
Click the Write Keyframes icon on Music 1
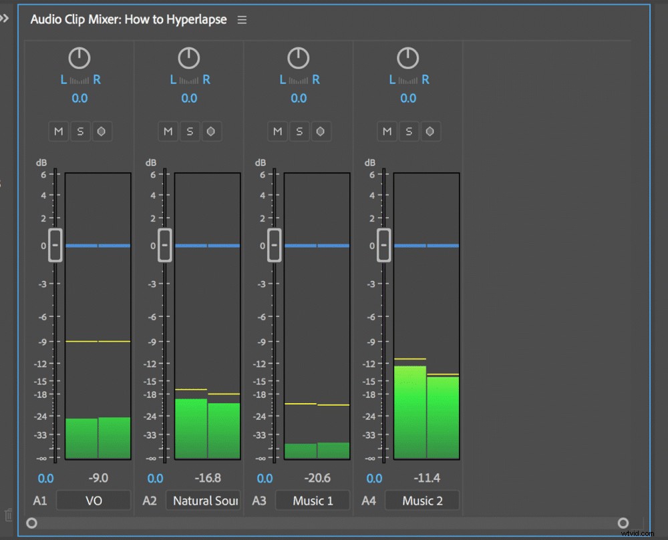coord(321,131)
